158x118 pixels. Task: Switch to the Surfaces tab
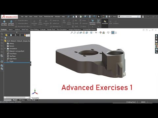click(x=17, y=29)
